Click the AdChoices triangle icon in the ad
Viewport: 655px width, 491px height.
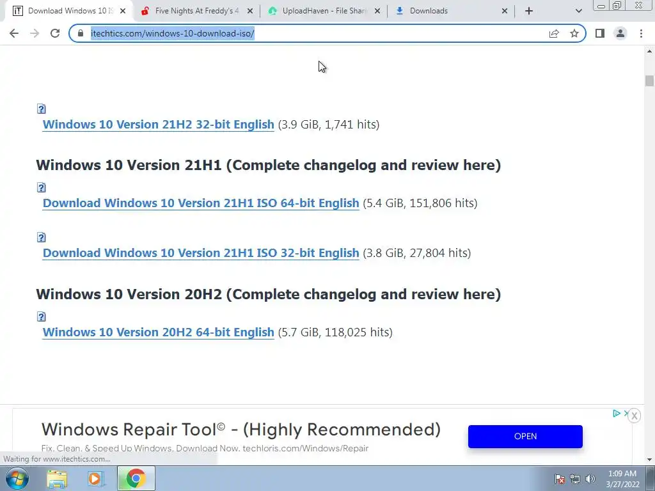coord(616,414)
